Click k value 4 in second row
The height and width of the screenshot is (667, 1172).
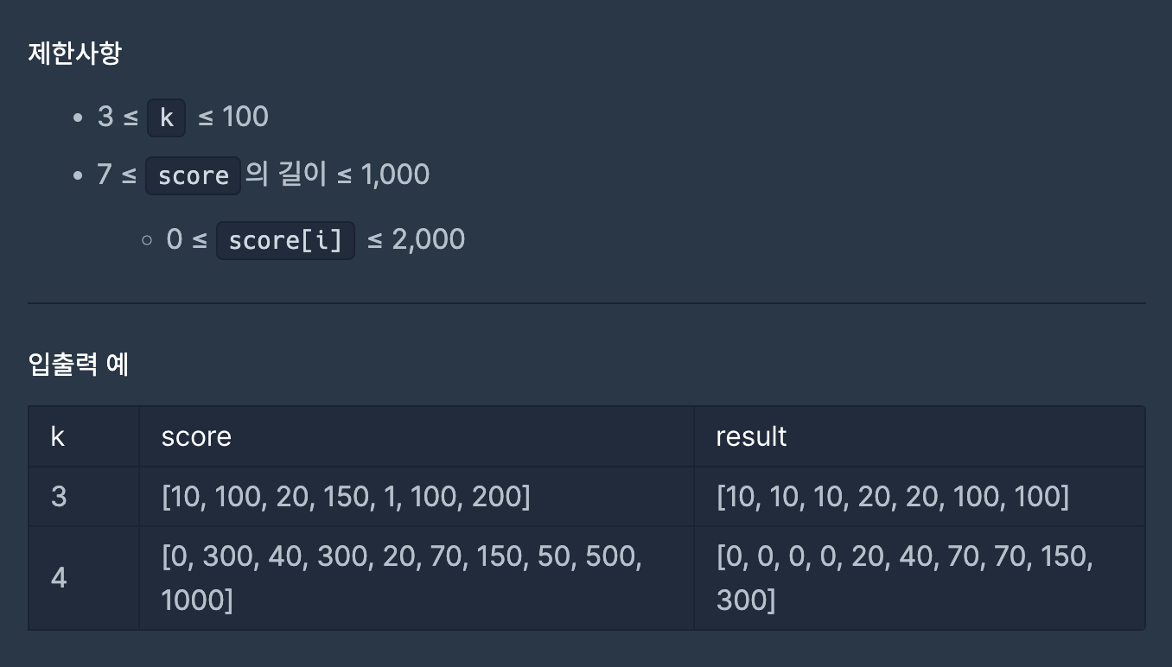[x=59, y=578]
